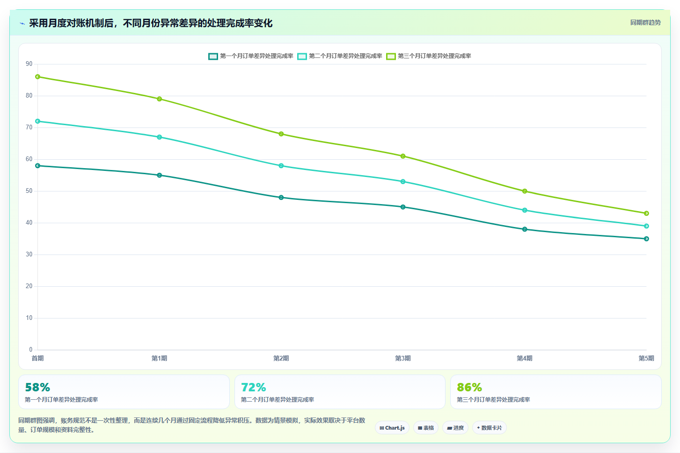Select the 72% second-month stat card
The image size is (680, 453).
(x=340, y=392)
